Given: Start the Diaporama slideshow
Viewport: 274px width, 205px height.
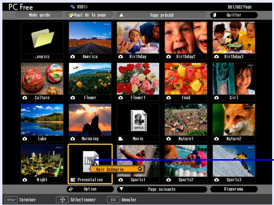Looking at the screenshot, I should pyautogui.click(x=234, y=189).
